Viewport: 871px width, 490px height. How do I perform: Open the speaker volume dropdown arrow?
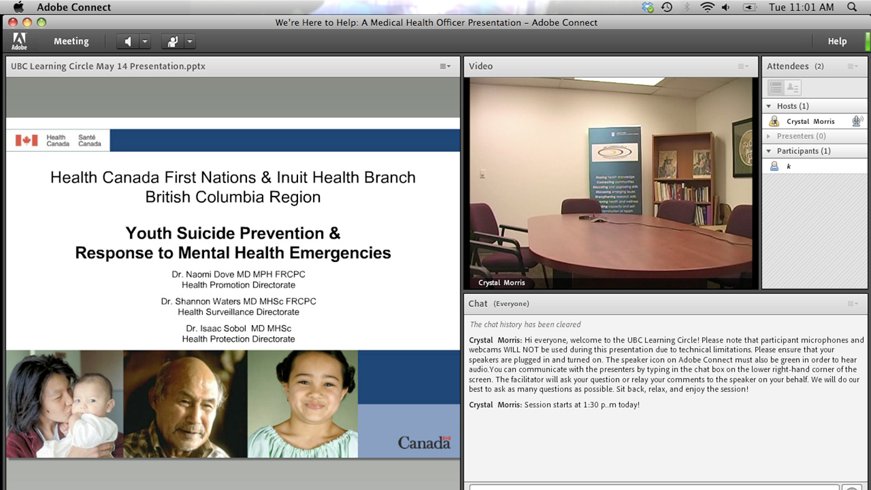(x=145, y=42)
